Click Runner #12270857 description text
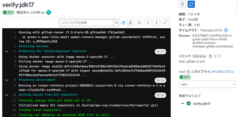237x117 pixels. point(213,41)
